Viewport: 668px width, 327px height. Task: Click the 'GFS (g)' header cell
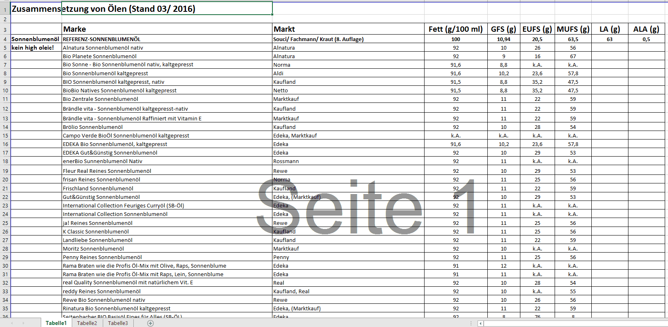click(504, 29)
